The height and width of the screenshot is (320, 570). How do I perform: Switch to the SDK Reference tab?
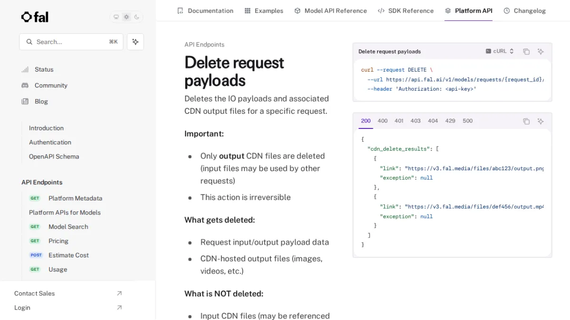click(x=406, y=10)
